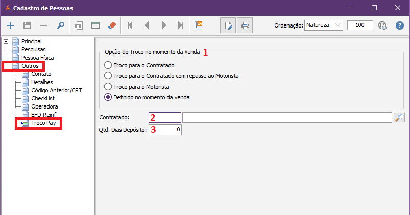Click the search magnifier toolbar icon
410x215 pixels.
(x=60, y=25)
